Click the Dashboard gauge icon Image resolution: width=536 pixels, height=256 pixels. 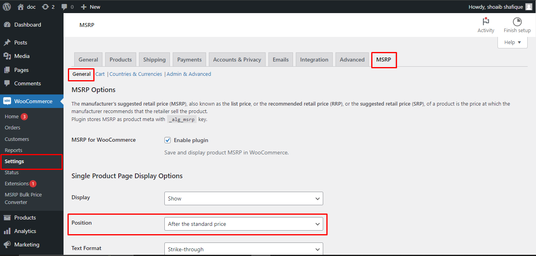coord(7,25)
